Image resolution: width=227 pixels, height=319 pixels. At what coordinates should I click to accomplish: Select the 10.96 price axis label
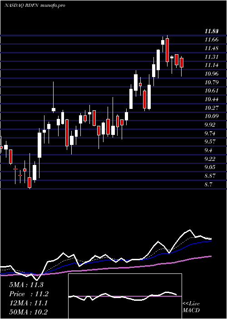point(212,74)
